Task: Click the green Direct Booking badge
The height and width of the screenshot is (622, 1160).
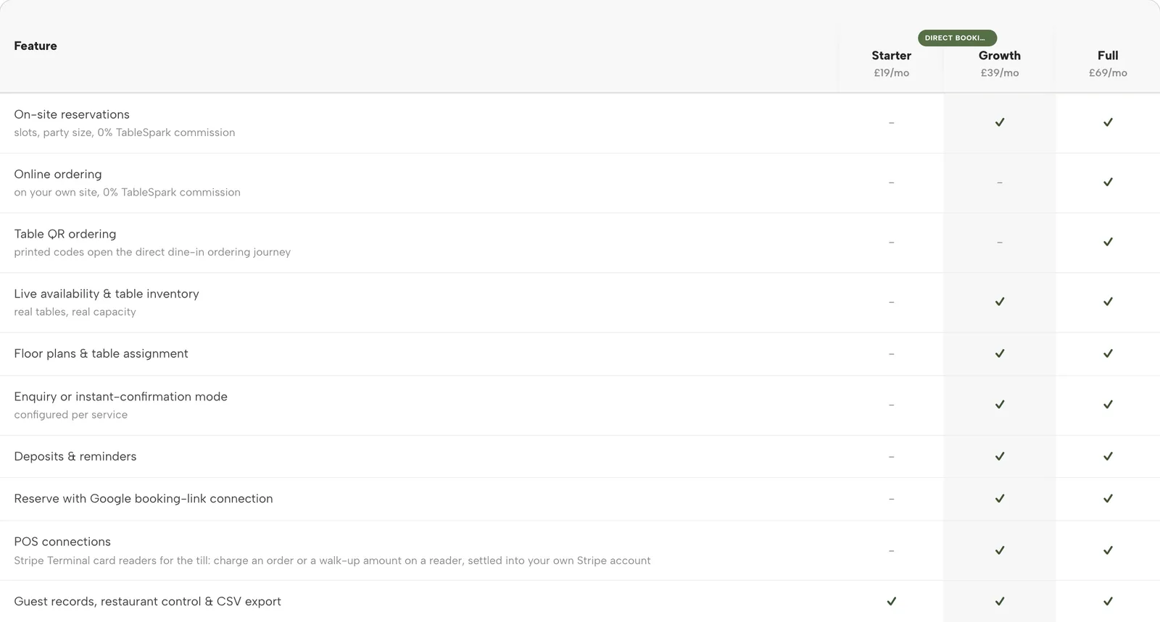Action: point(957,38)
